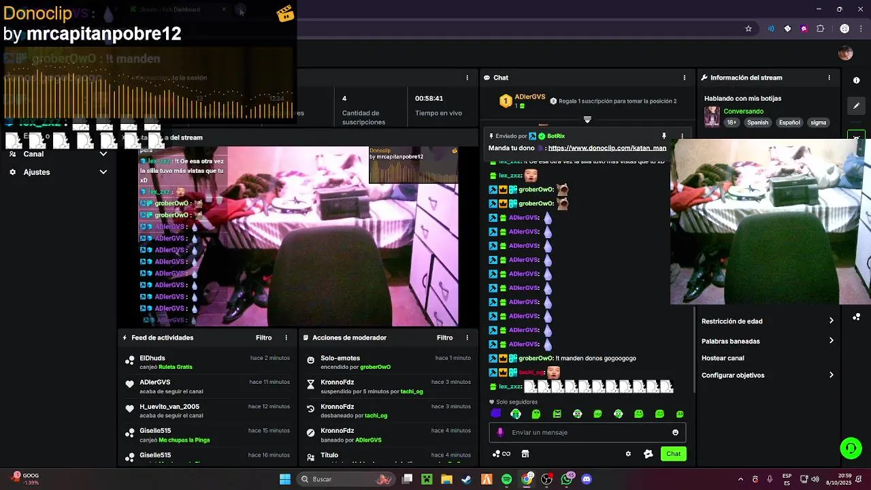The width and height of the screenshot is (871, 490).
Task: Click Enviar un mensaje input field
Action: (587, 432)
